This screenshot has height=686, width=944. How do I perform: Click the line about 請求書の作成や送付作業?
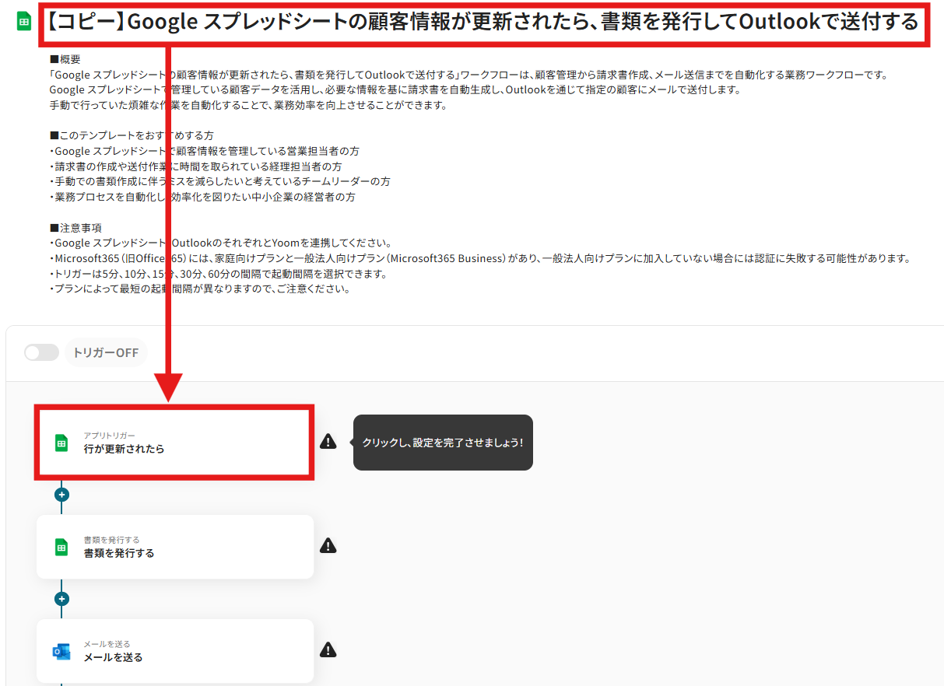[195, 166]
